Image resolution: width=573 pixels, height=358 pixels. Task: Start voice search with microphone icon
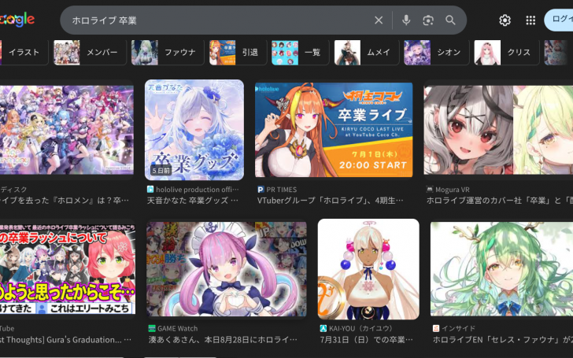pos(406,20)
